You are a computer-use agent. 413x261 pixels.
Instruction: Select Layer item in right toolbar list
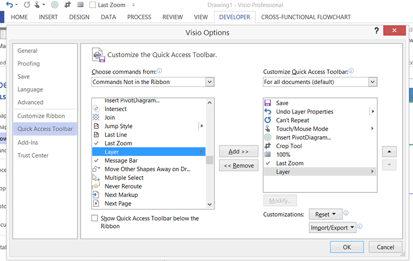tap(320, 172)
